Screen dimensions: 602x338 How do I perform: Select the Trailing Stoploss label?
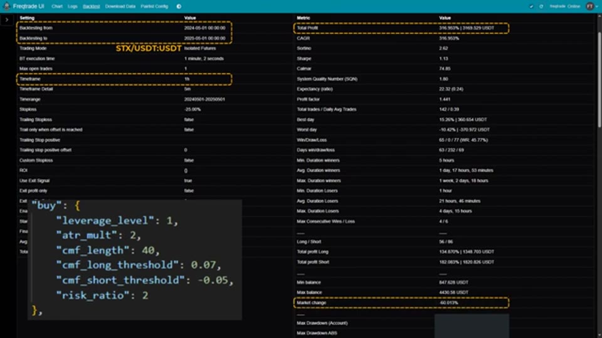pos(36,120)
